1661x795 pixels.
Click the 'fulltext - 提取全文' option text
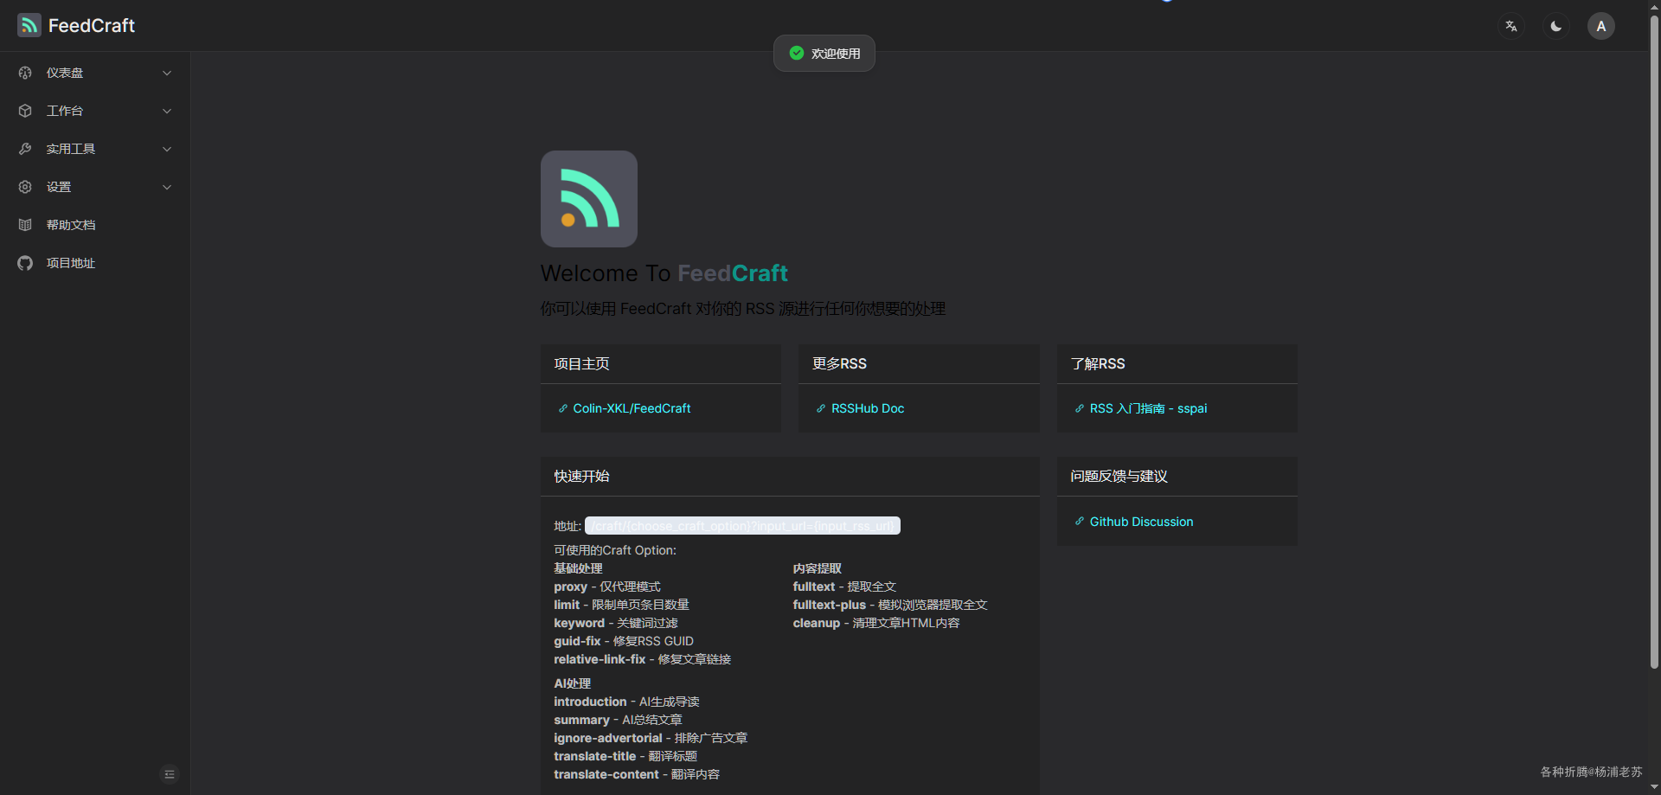[844, 587]
